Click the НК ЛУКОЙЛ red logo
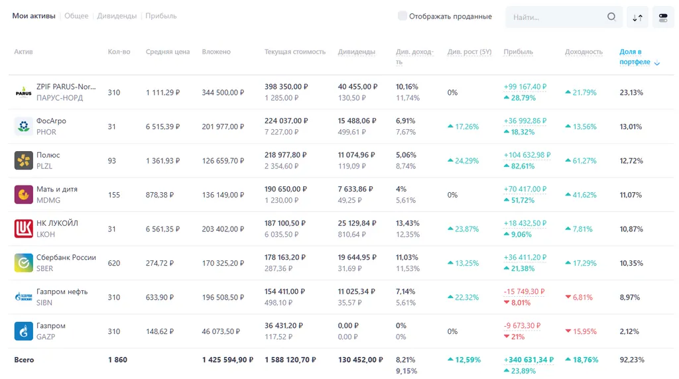The width and height of the screenshot is (679, 379). [x=23, y=229]
